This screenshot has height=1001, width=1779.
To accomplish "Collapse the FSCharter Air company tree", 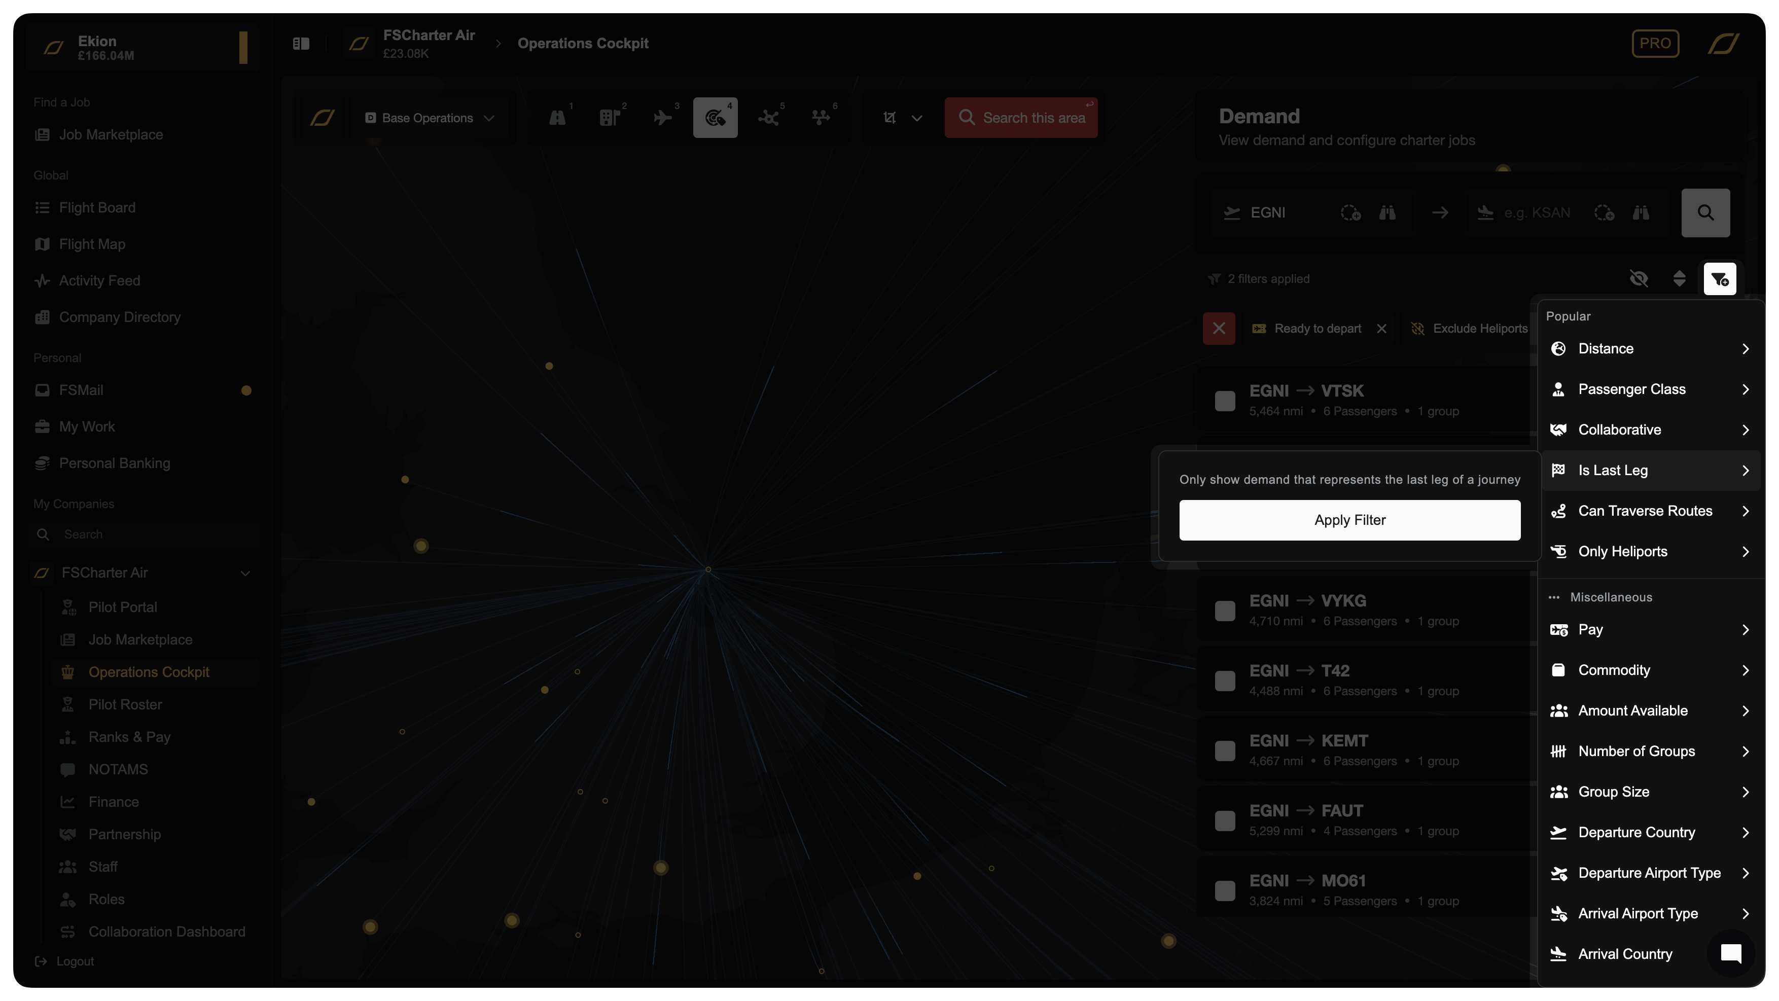I will tap(245, 573).
